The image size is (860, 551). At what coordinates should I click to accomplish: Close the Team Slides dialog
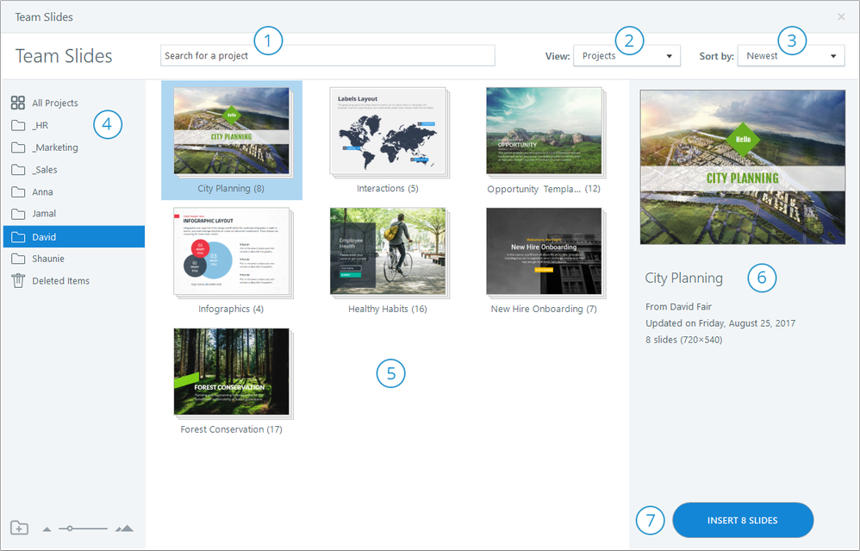(x=841, y=16)
